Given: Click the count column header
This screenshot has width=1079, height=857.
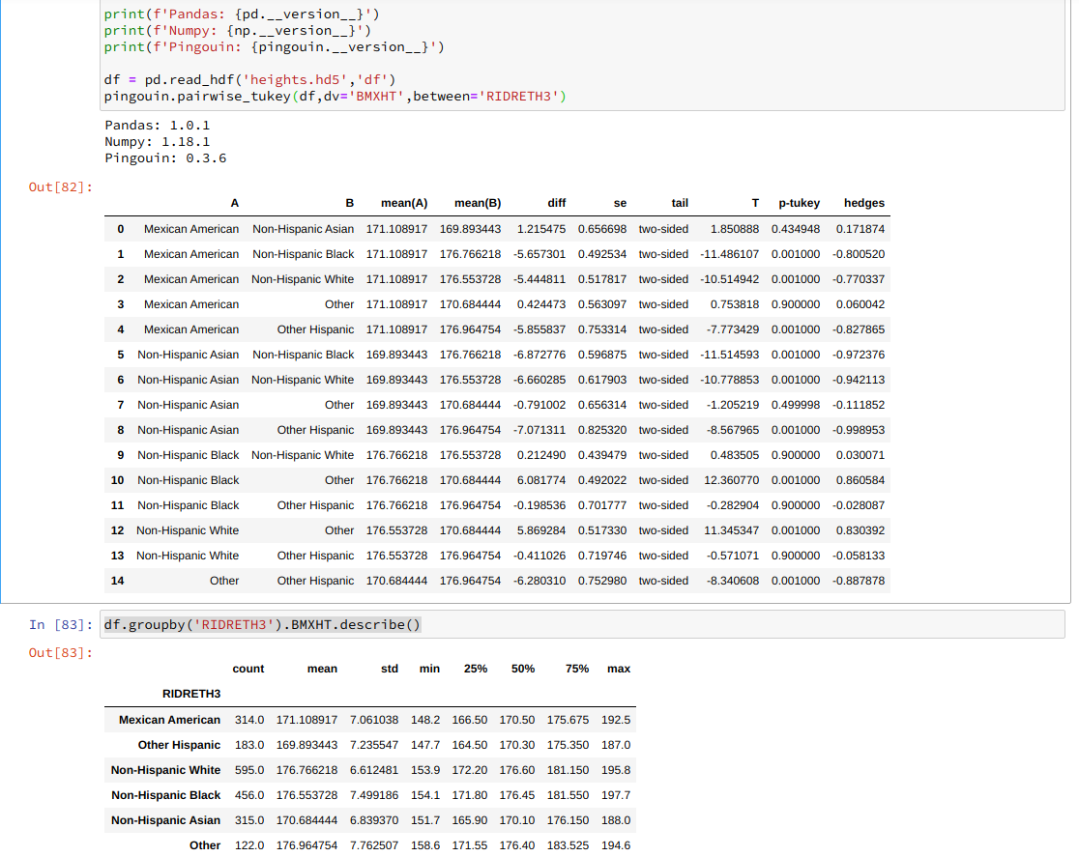Looking at the screenshot, I should [x=248, y=669].
